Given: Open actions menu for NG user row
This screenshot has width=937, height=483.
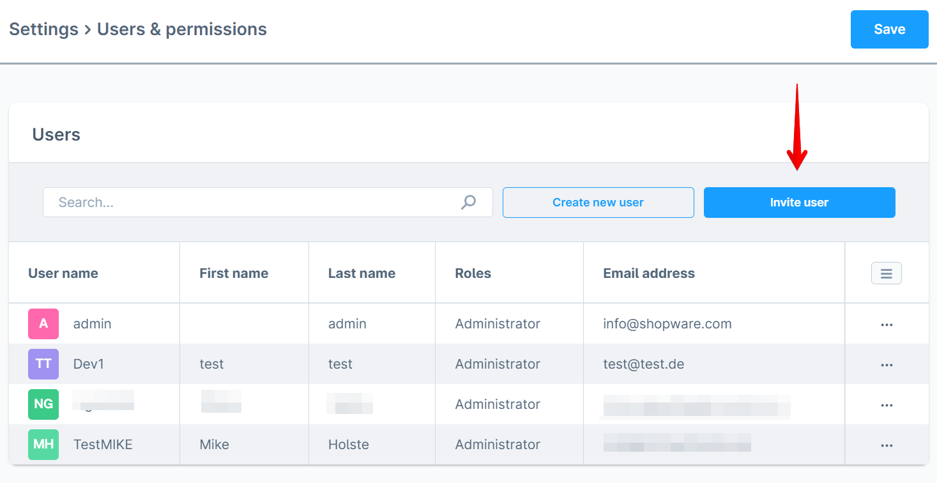Looking at the screenshot, I should pos(887,405).
